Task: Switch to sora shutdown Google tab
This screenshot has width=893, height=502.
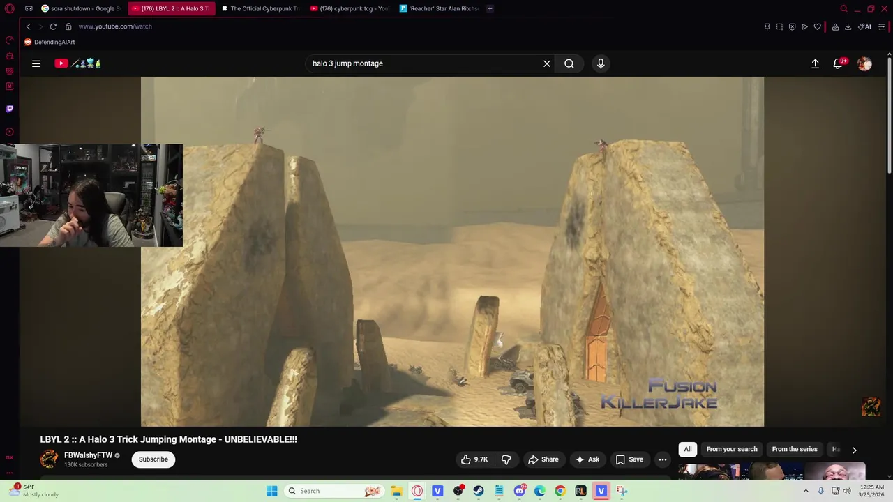Action: tap(81, 8)
